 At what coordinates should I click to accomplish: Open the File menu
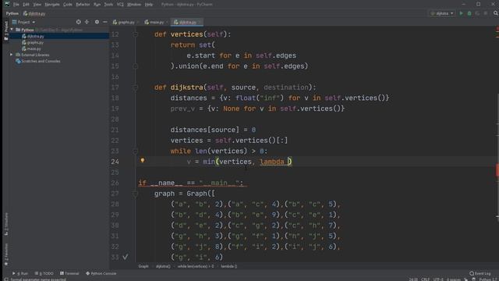pos(16,5)
